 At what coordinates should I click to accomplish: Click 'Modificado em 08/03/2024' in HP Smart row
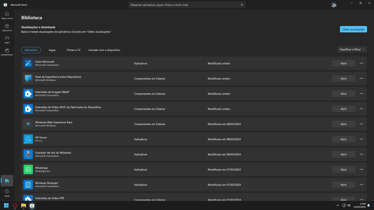click(x=224, y=139)
